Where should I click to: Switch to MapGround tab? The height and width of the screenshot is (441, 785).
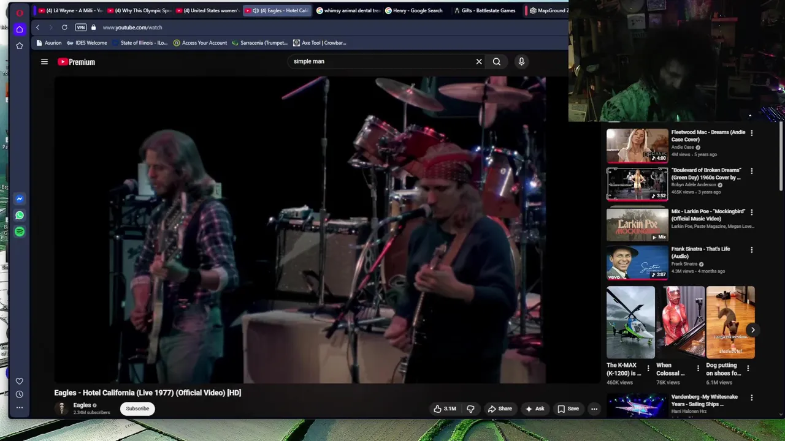point(549,10)
